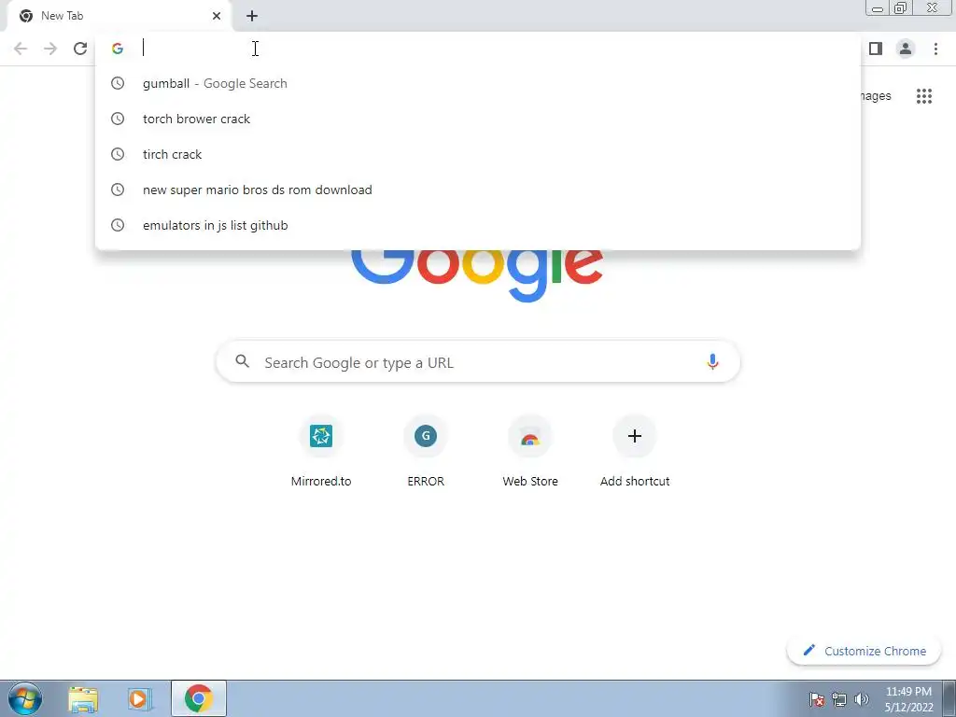
Task: Open Chrome's three-dot menu
Action: 935,49
